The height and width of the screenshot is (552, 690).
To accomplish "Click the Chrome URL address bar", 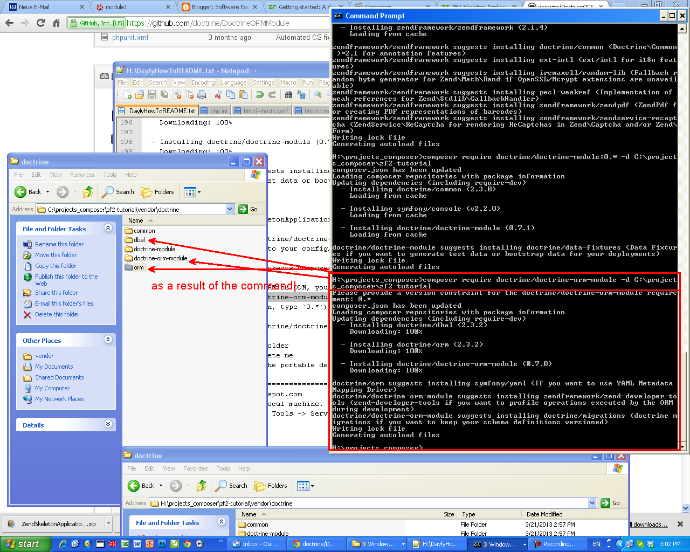I will pos(208,23).
